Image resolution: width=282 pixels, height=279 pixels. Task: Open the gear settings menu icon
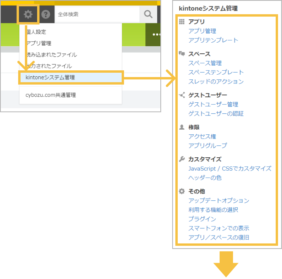[x=28, y=14]
